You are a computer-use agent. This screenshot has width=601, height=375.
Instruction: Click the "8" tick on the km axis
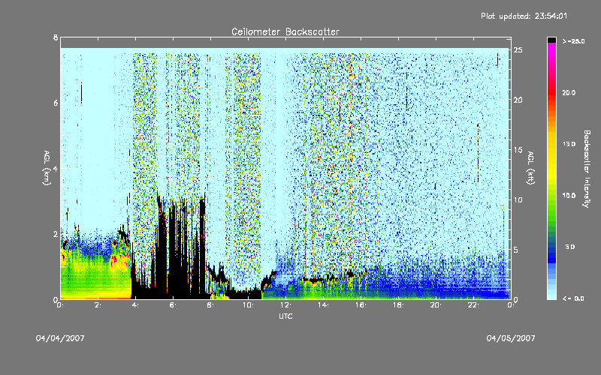tap(56, 37)
